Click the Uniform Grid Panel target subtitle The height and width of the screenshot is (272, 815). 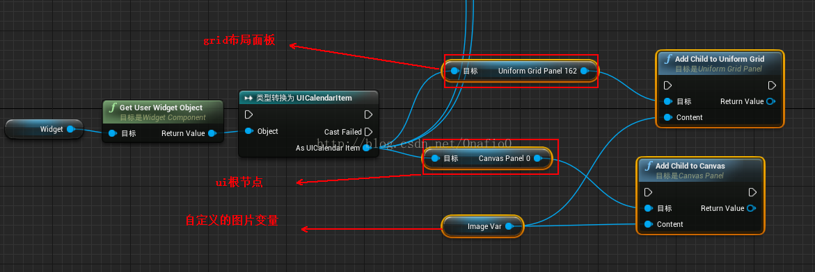point(718,69)
